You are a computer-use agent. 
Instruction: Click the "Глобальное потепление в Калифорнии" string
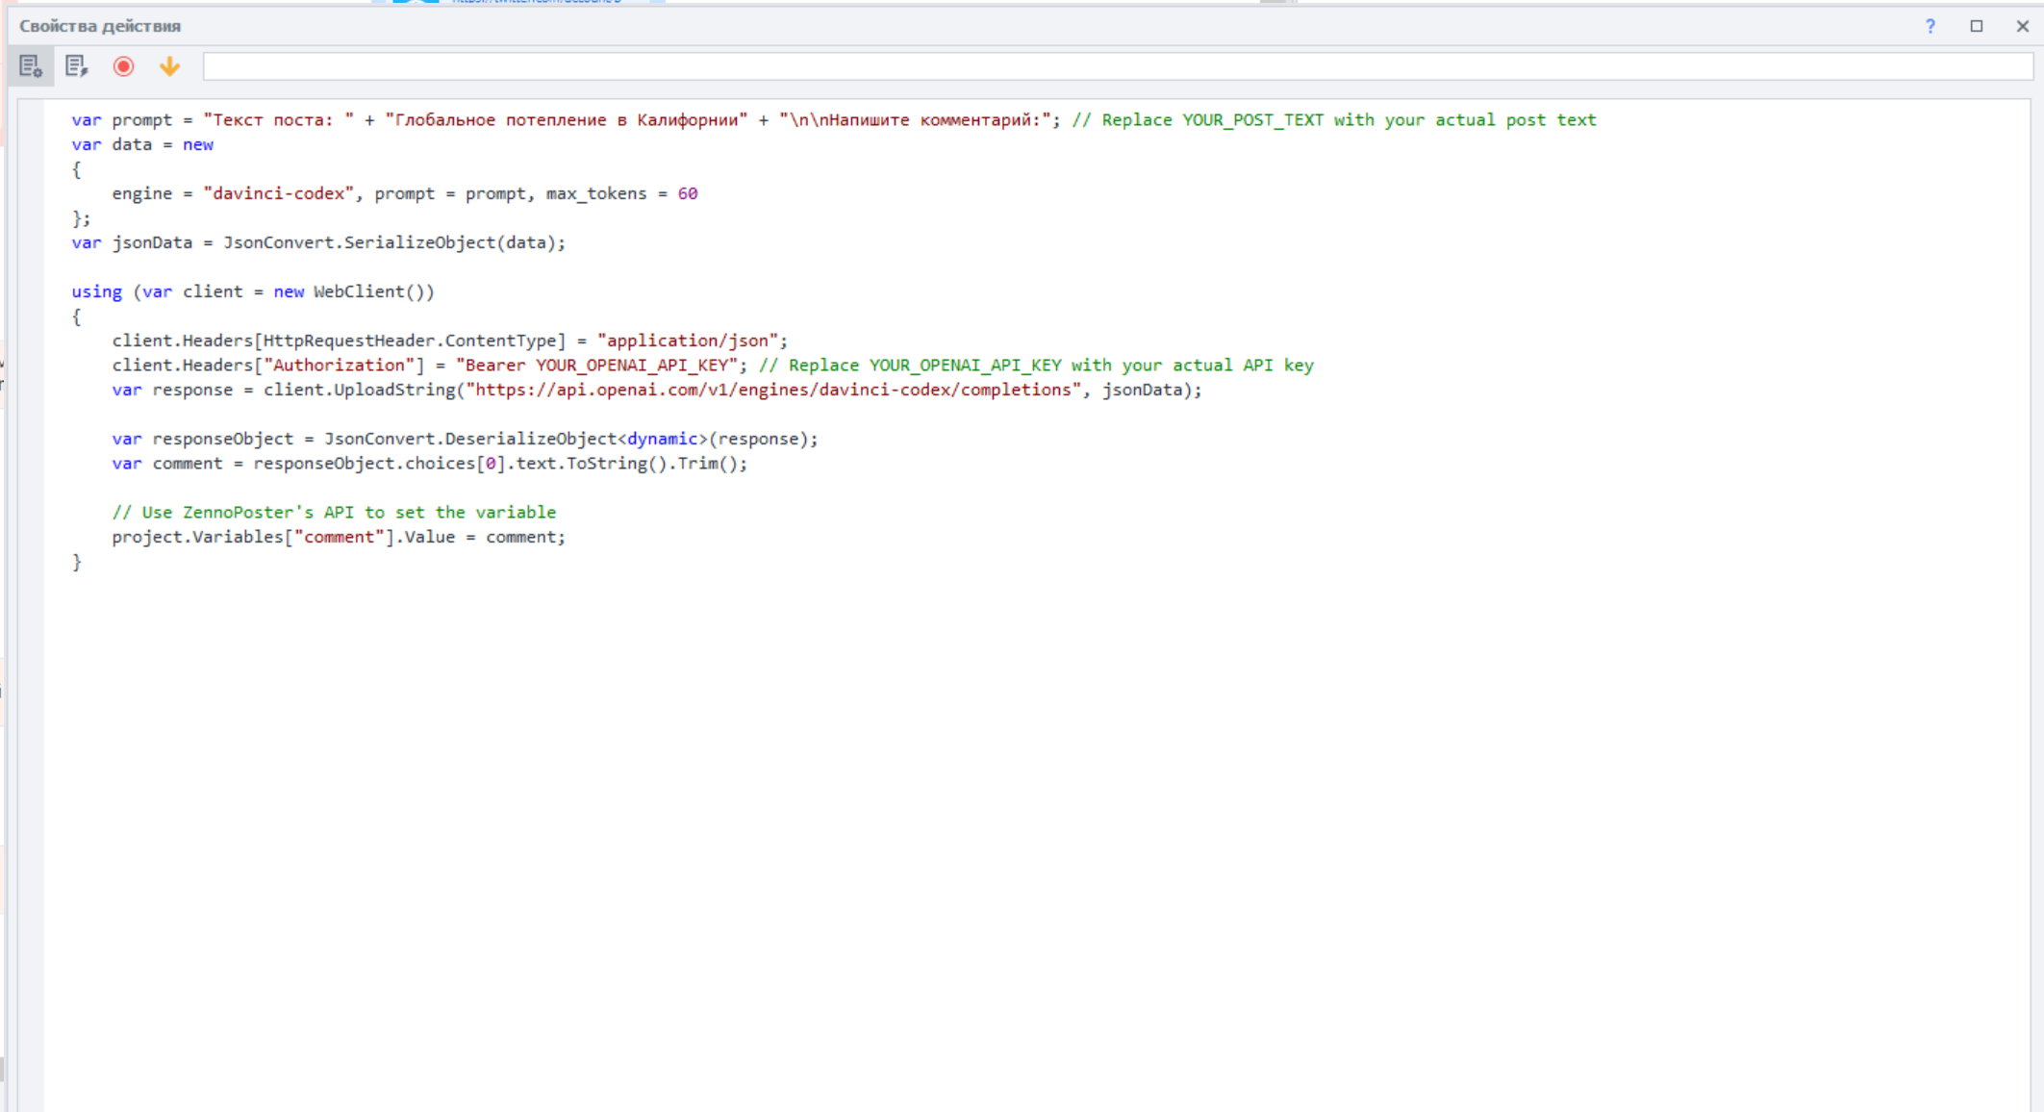(566, 120)
